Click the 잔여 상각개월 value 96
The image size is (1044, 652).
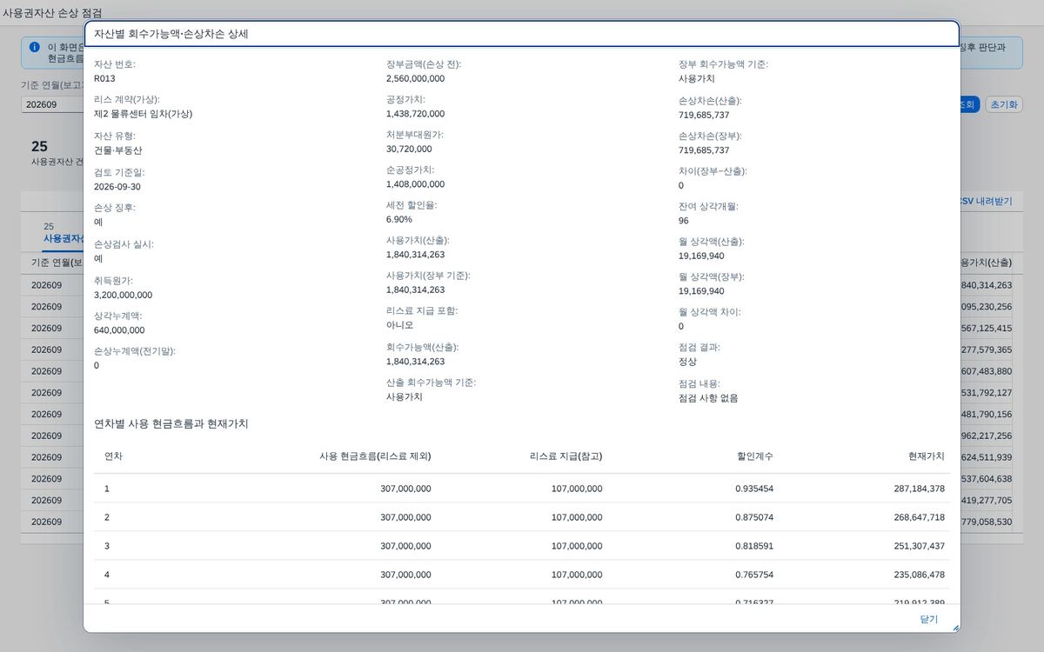(684, 221)
